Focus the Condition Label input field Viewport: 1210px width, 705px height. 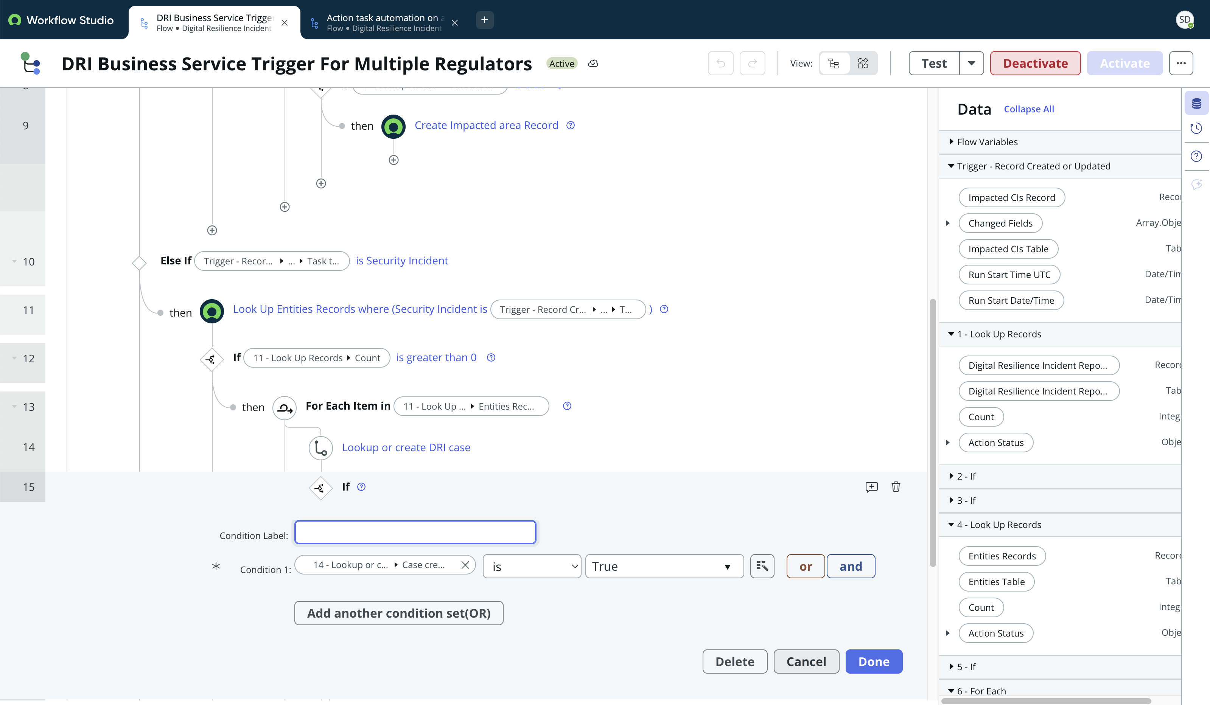(415, 532)
